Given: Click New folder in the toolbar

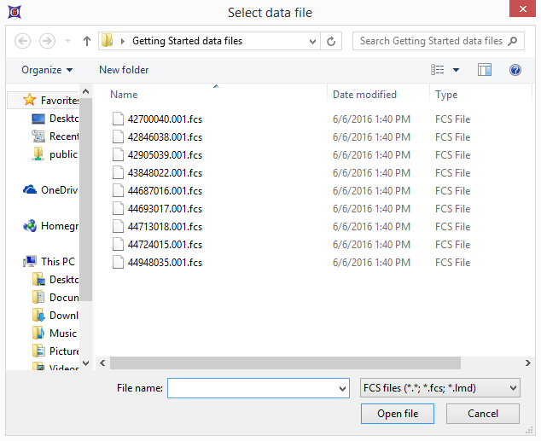Looking at the screenshot, I should click(x=124, y=70).
